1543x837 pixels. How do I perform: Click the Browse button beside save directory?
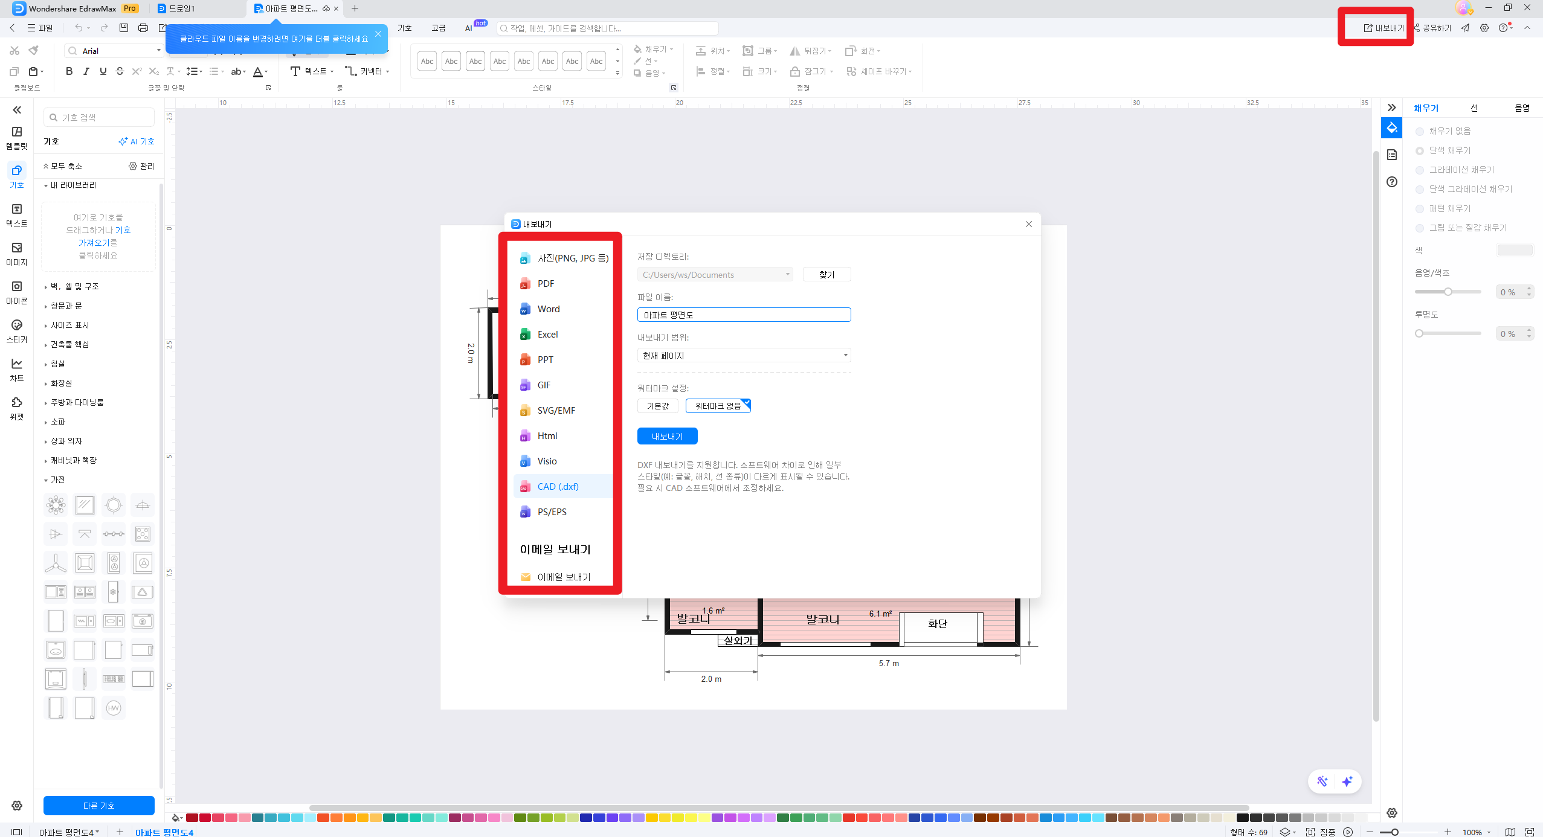click(x=826, y=274)
